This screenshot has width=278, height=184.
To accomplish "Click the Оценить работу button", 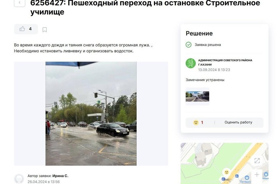I will [x=238, y=122].
